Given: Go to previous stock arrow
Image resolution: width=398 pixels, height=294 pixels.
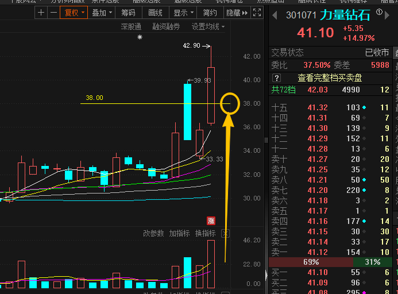Looking at the screenshot, I should click(275, 16).
